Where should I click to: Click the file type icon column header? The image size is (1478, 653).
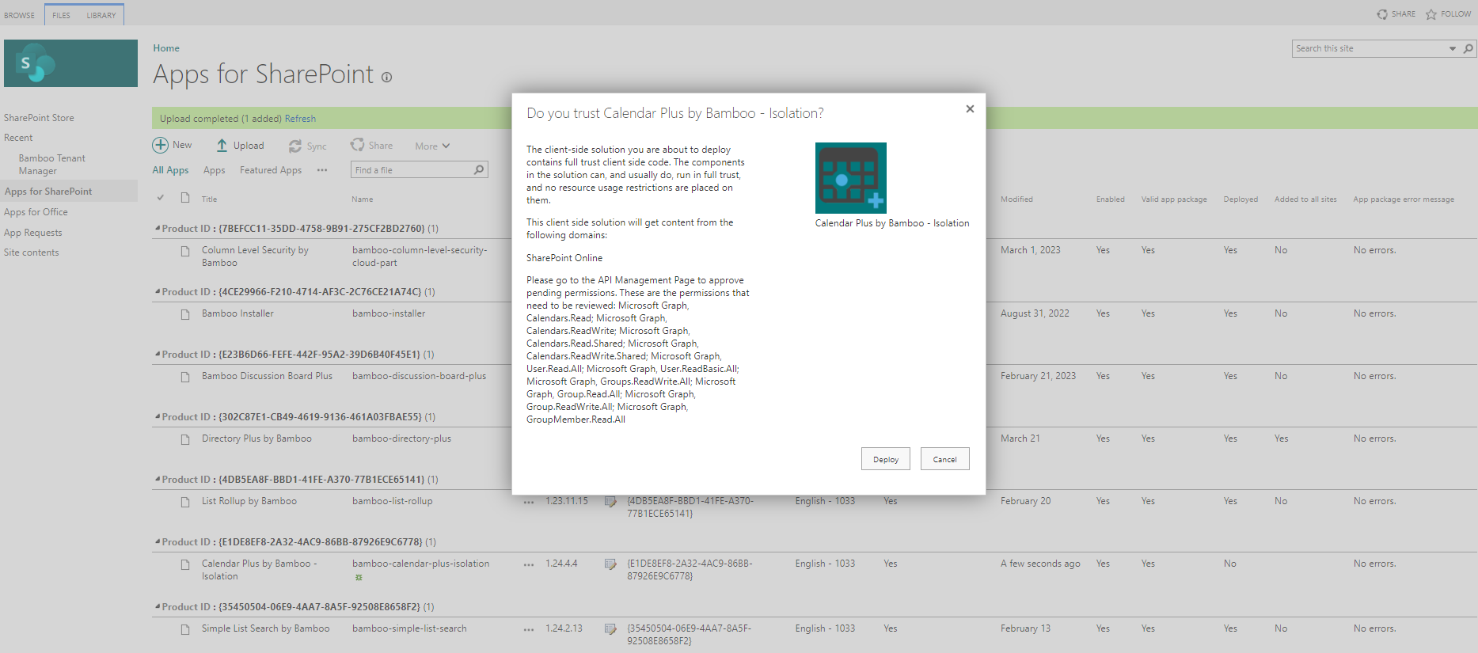(x=185, y=198)
